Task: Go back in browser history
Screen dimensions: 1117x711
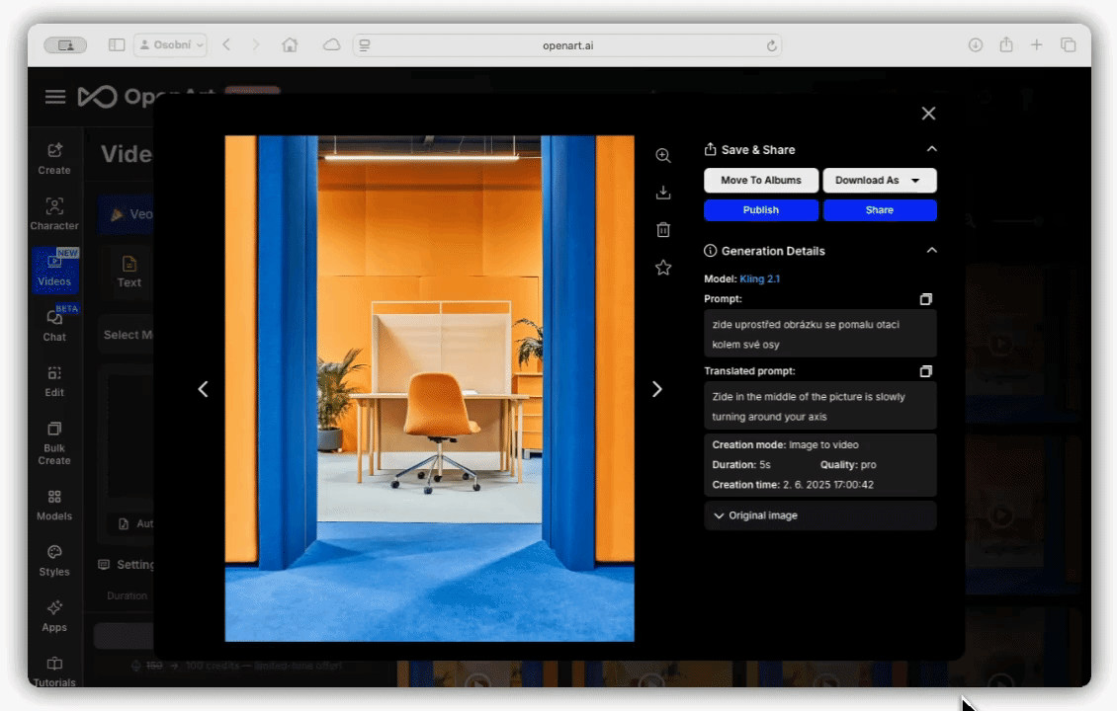Action: point(226,44)
